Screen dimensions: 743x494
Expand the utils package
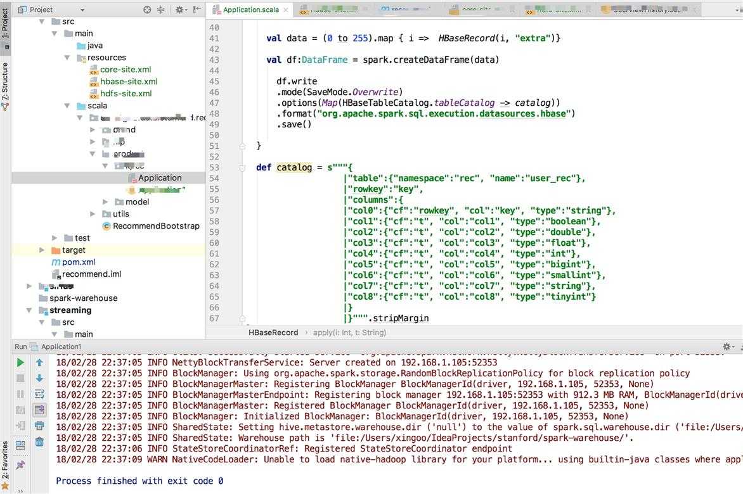[93, 214]
